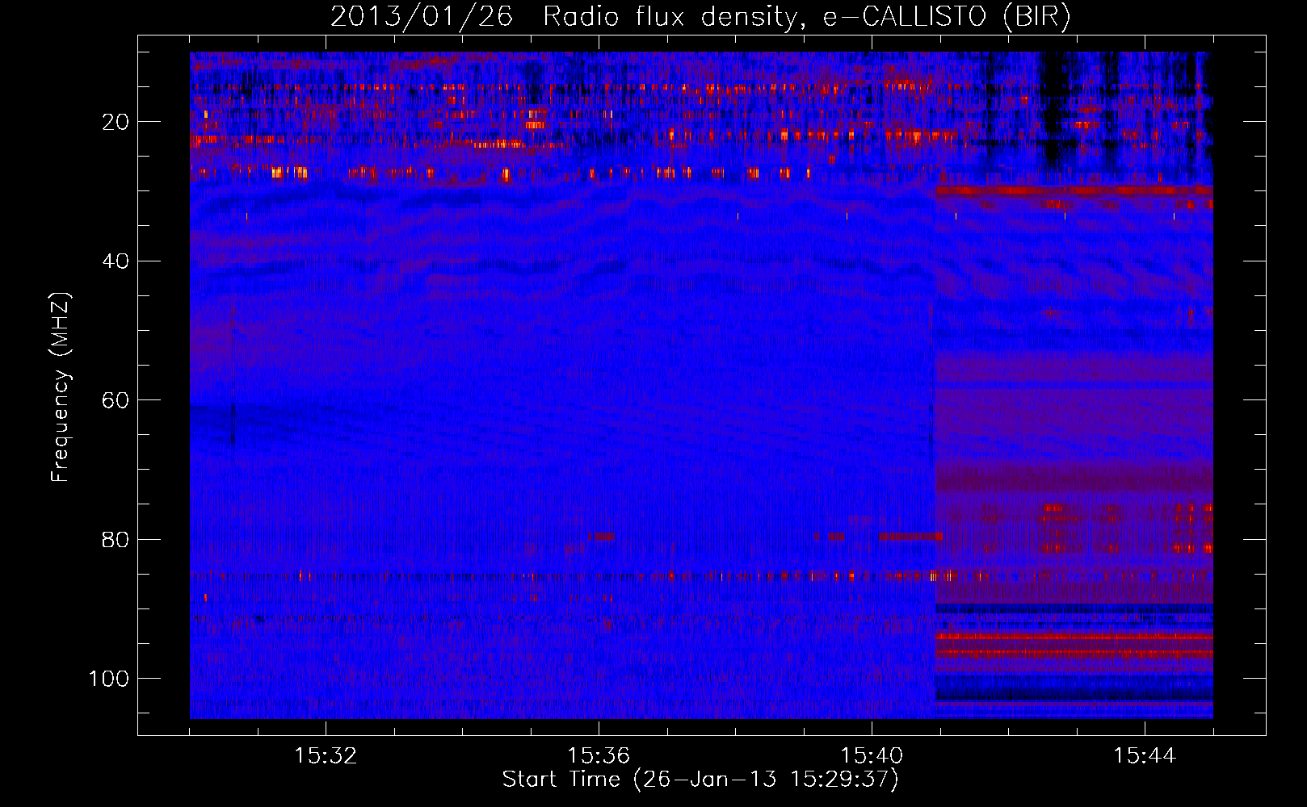Click the 20 frequency tick label
1307x807 pixels.
(x=116, y=122)
